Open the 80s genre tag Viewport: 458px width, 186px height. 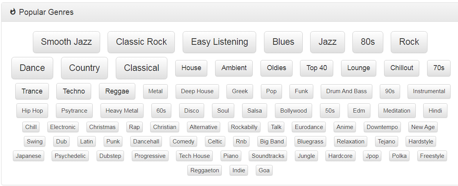pyautogui.click(x=368, y=42)
